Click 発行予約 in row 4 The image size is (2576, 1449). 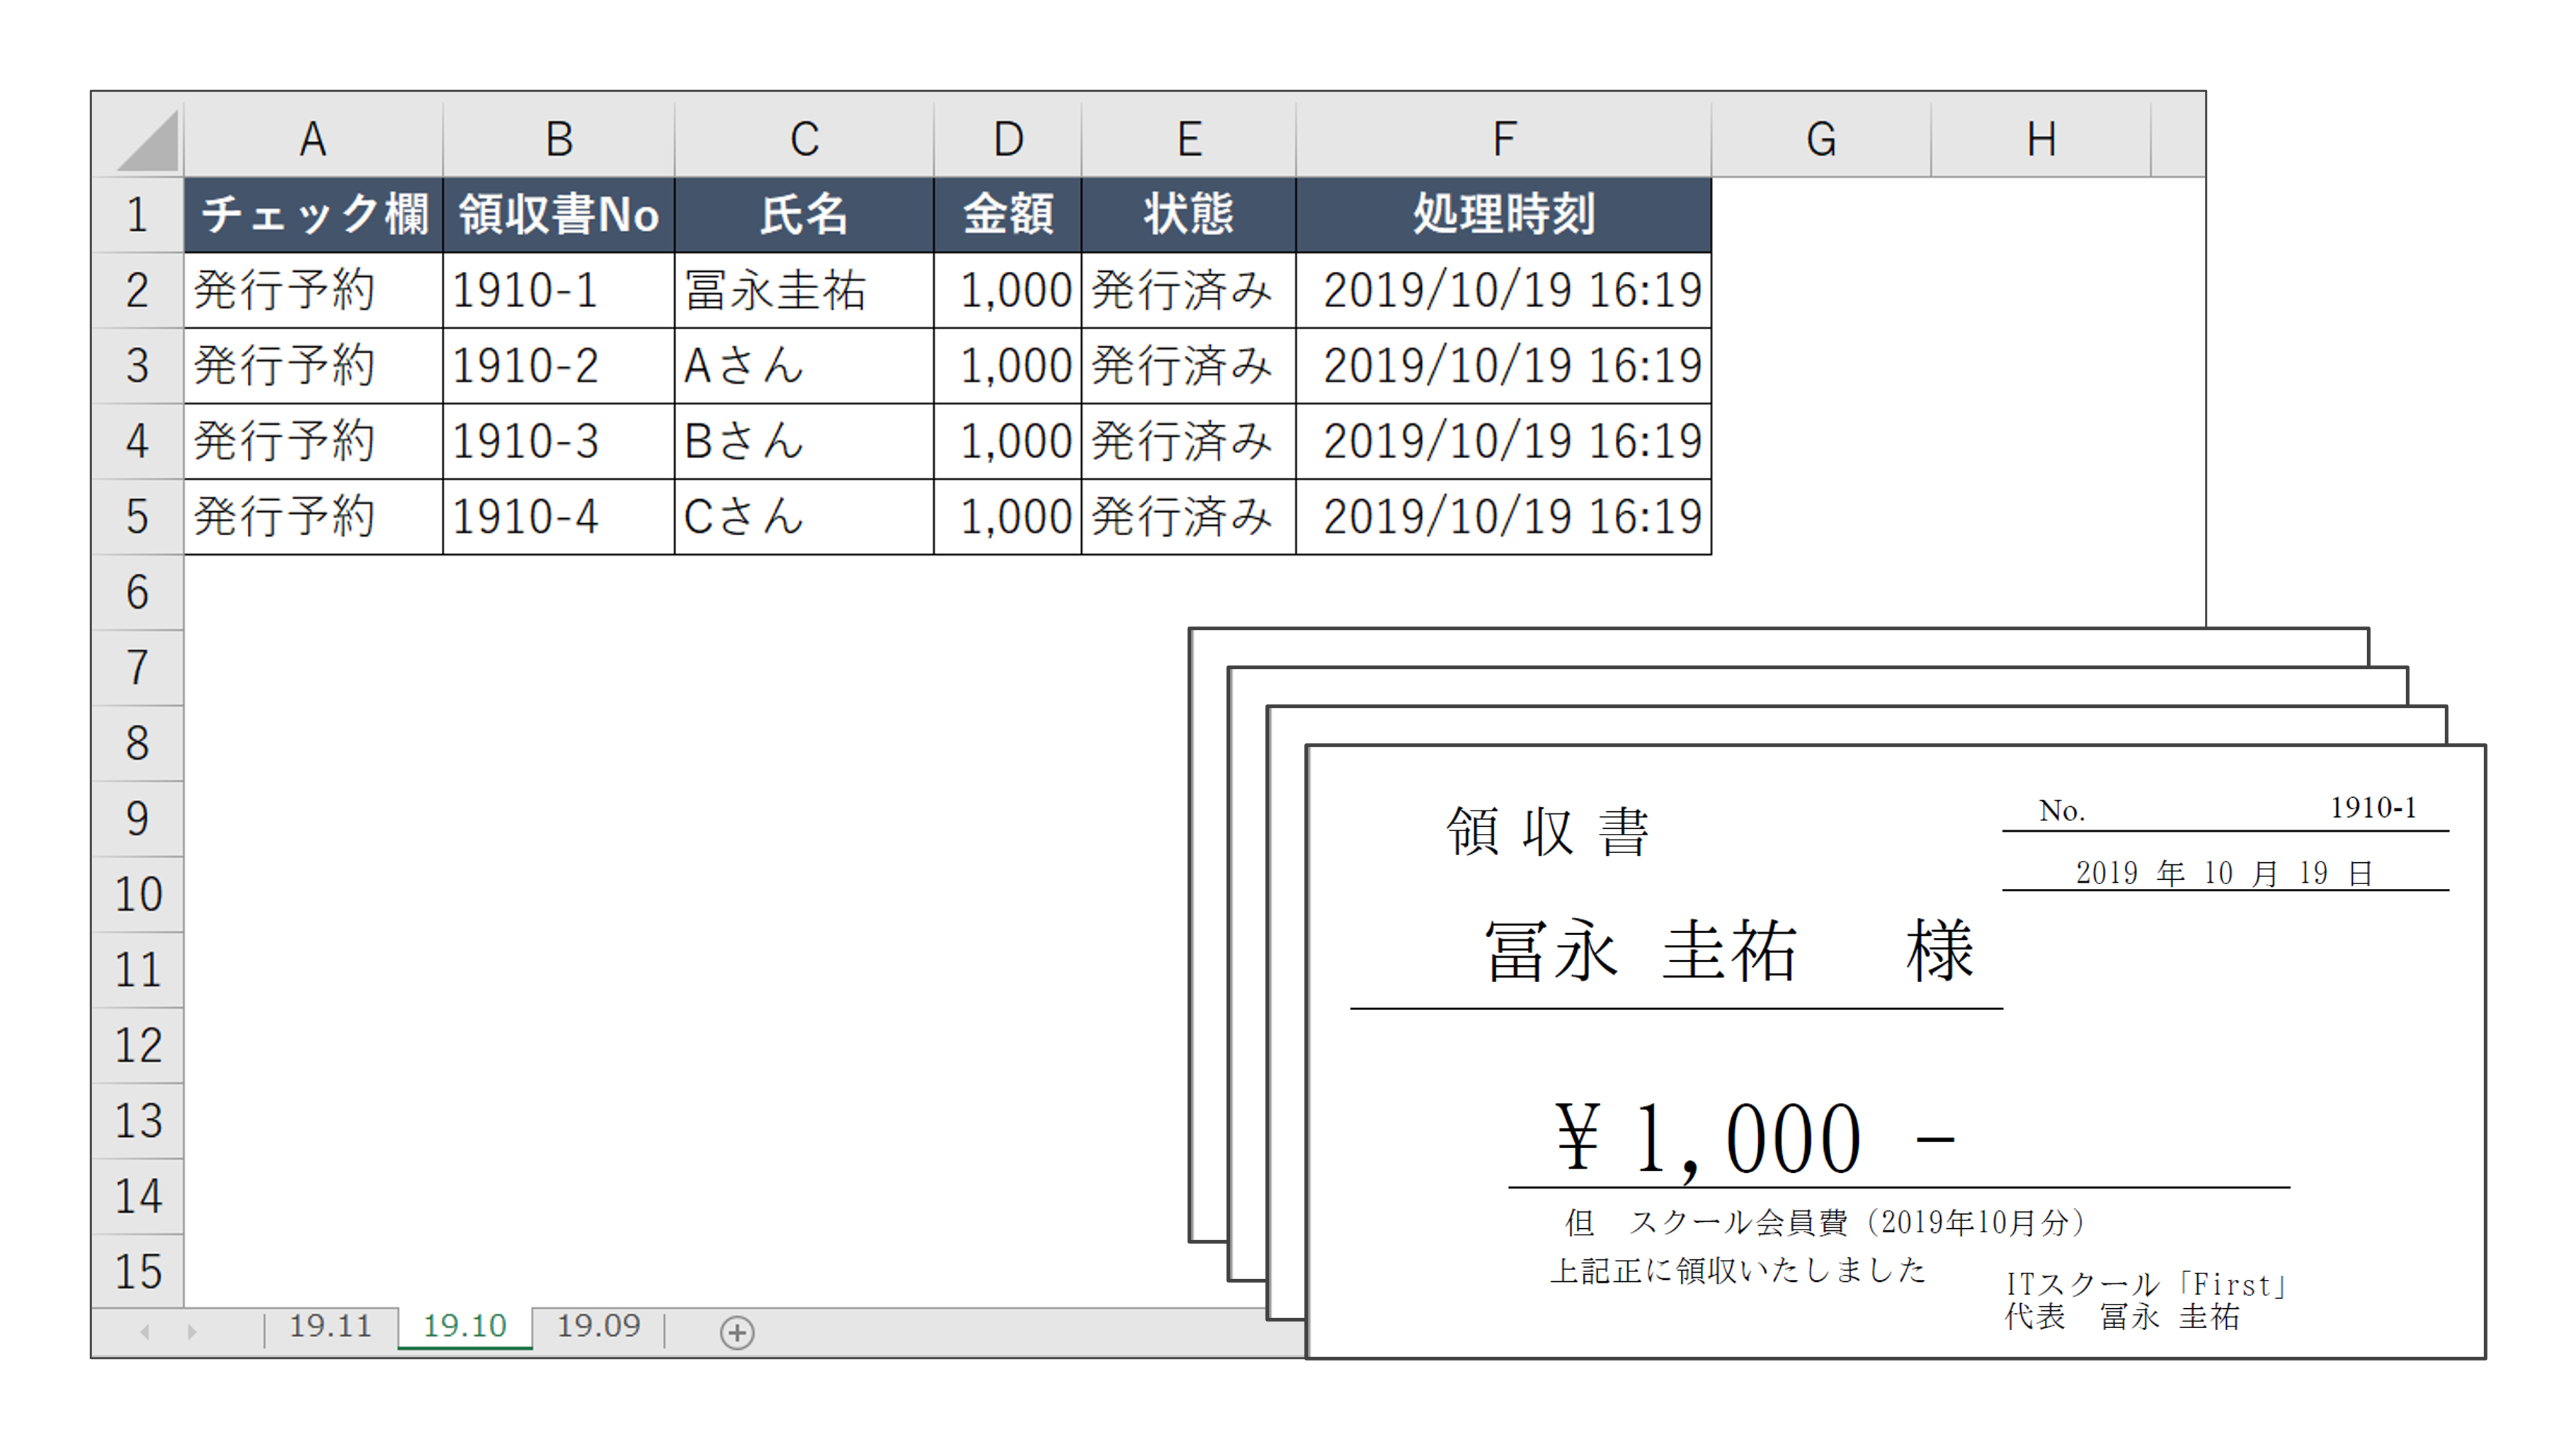tap(313, 441)
